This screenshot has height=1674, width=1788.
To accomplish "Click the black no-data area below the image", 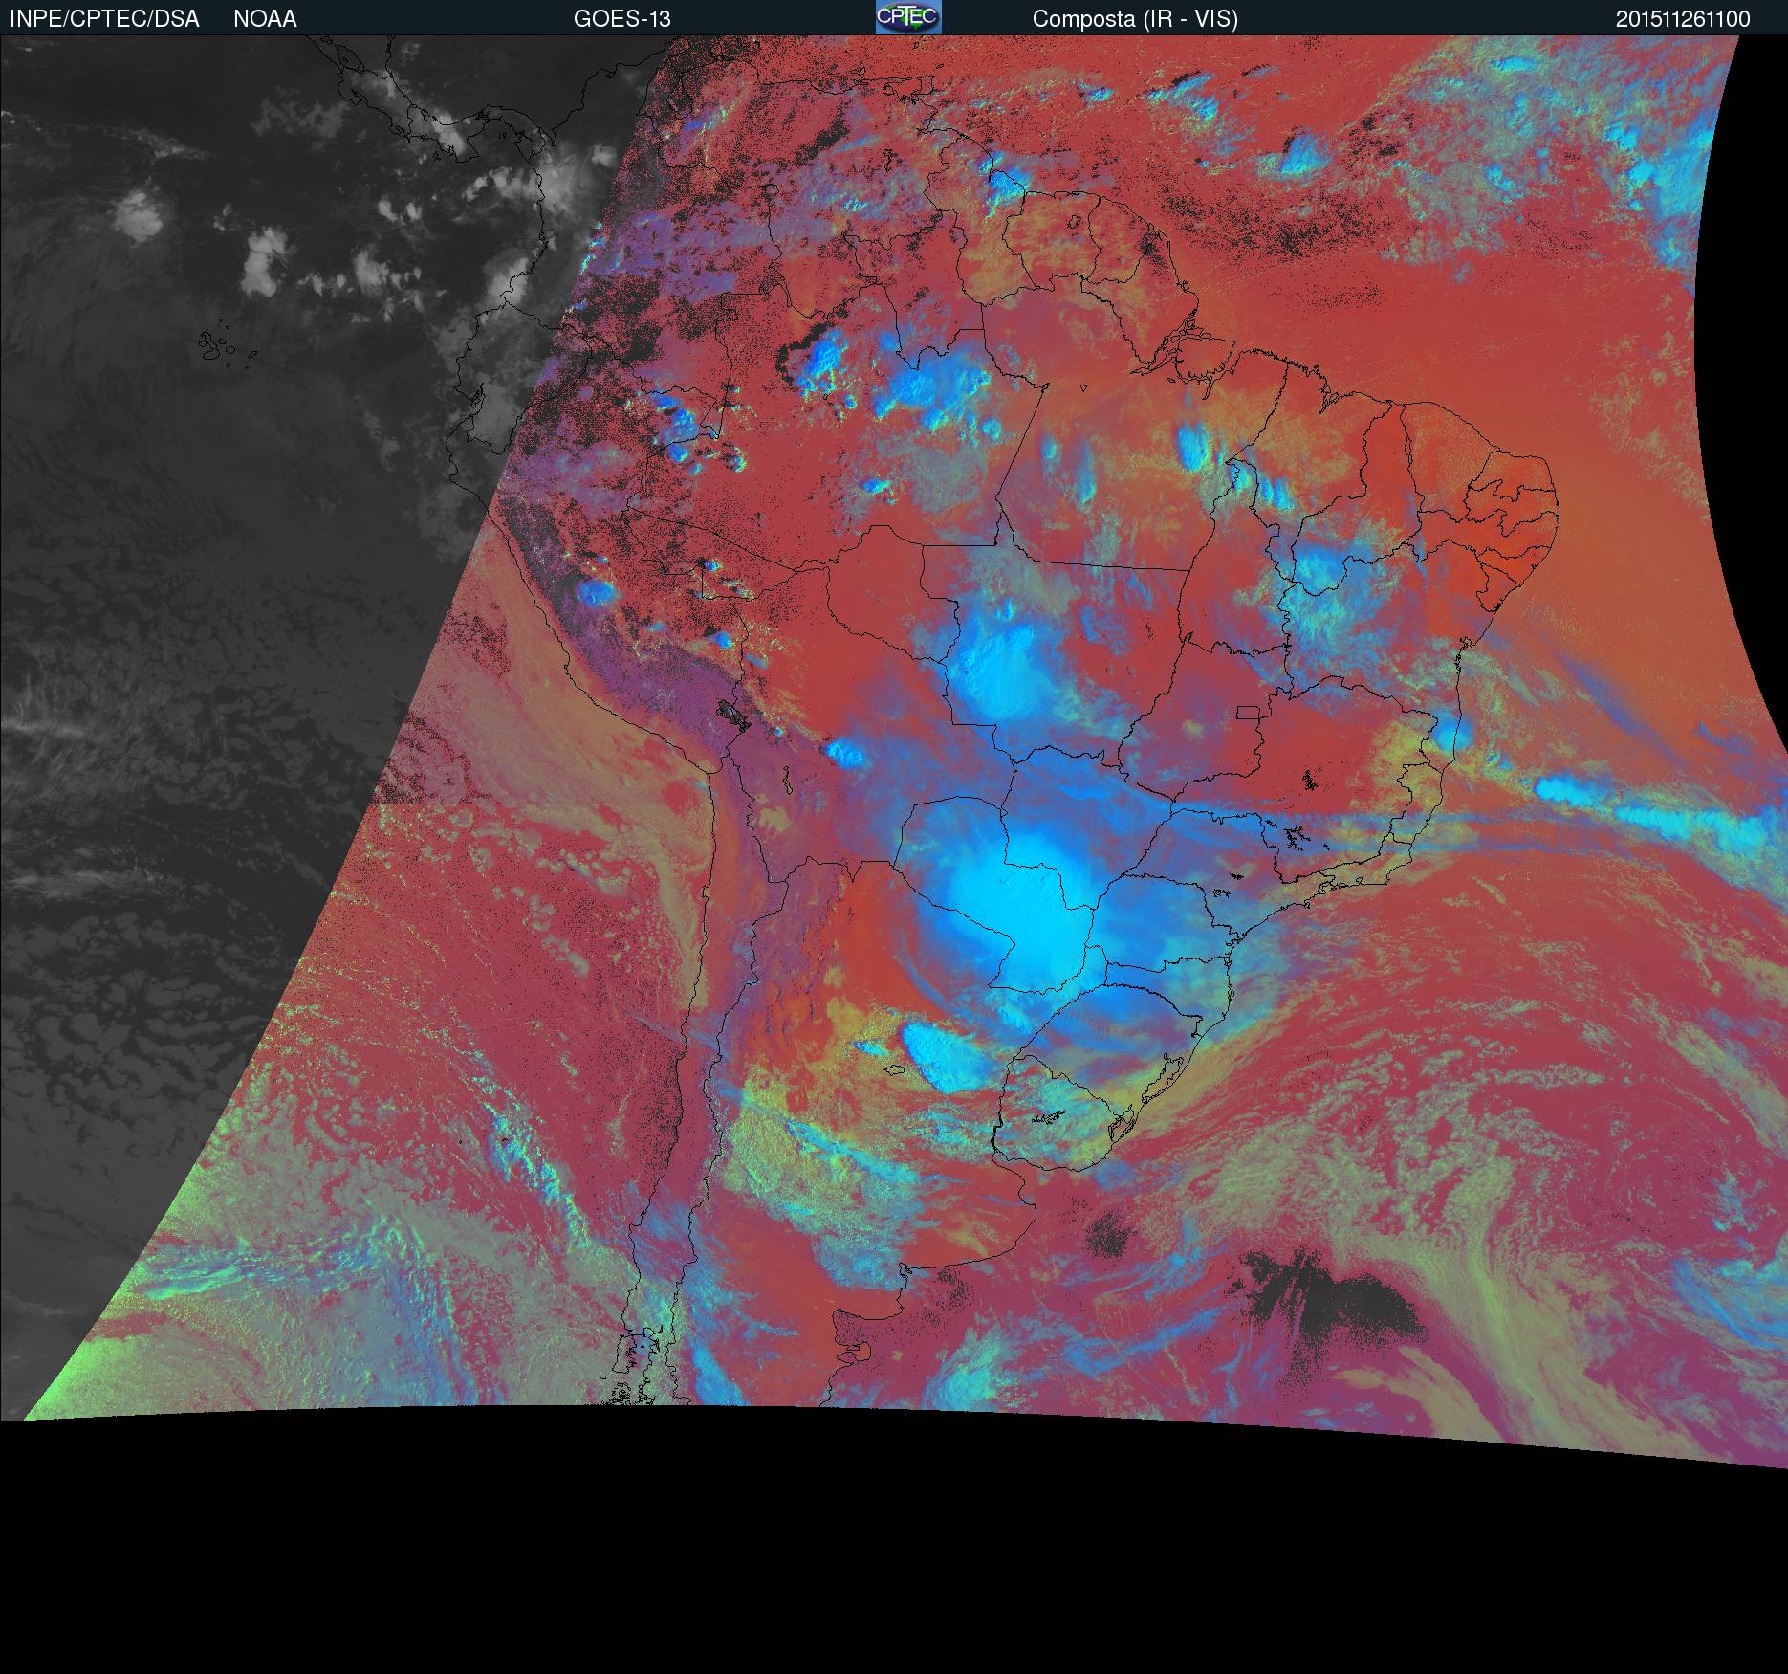I will pyautogui.click(x=894, y=1550).
